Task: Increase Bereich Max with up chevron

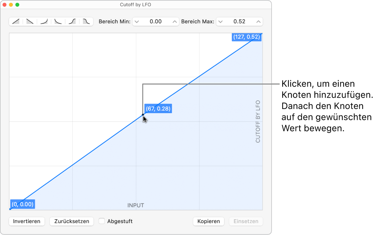Action: pos(258,22)
